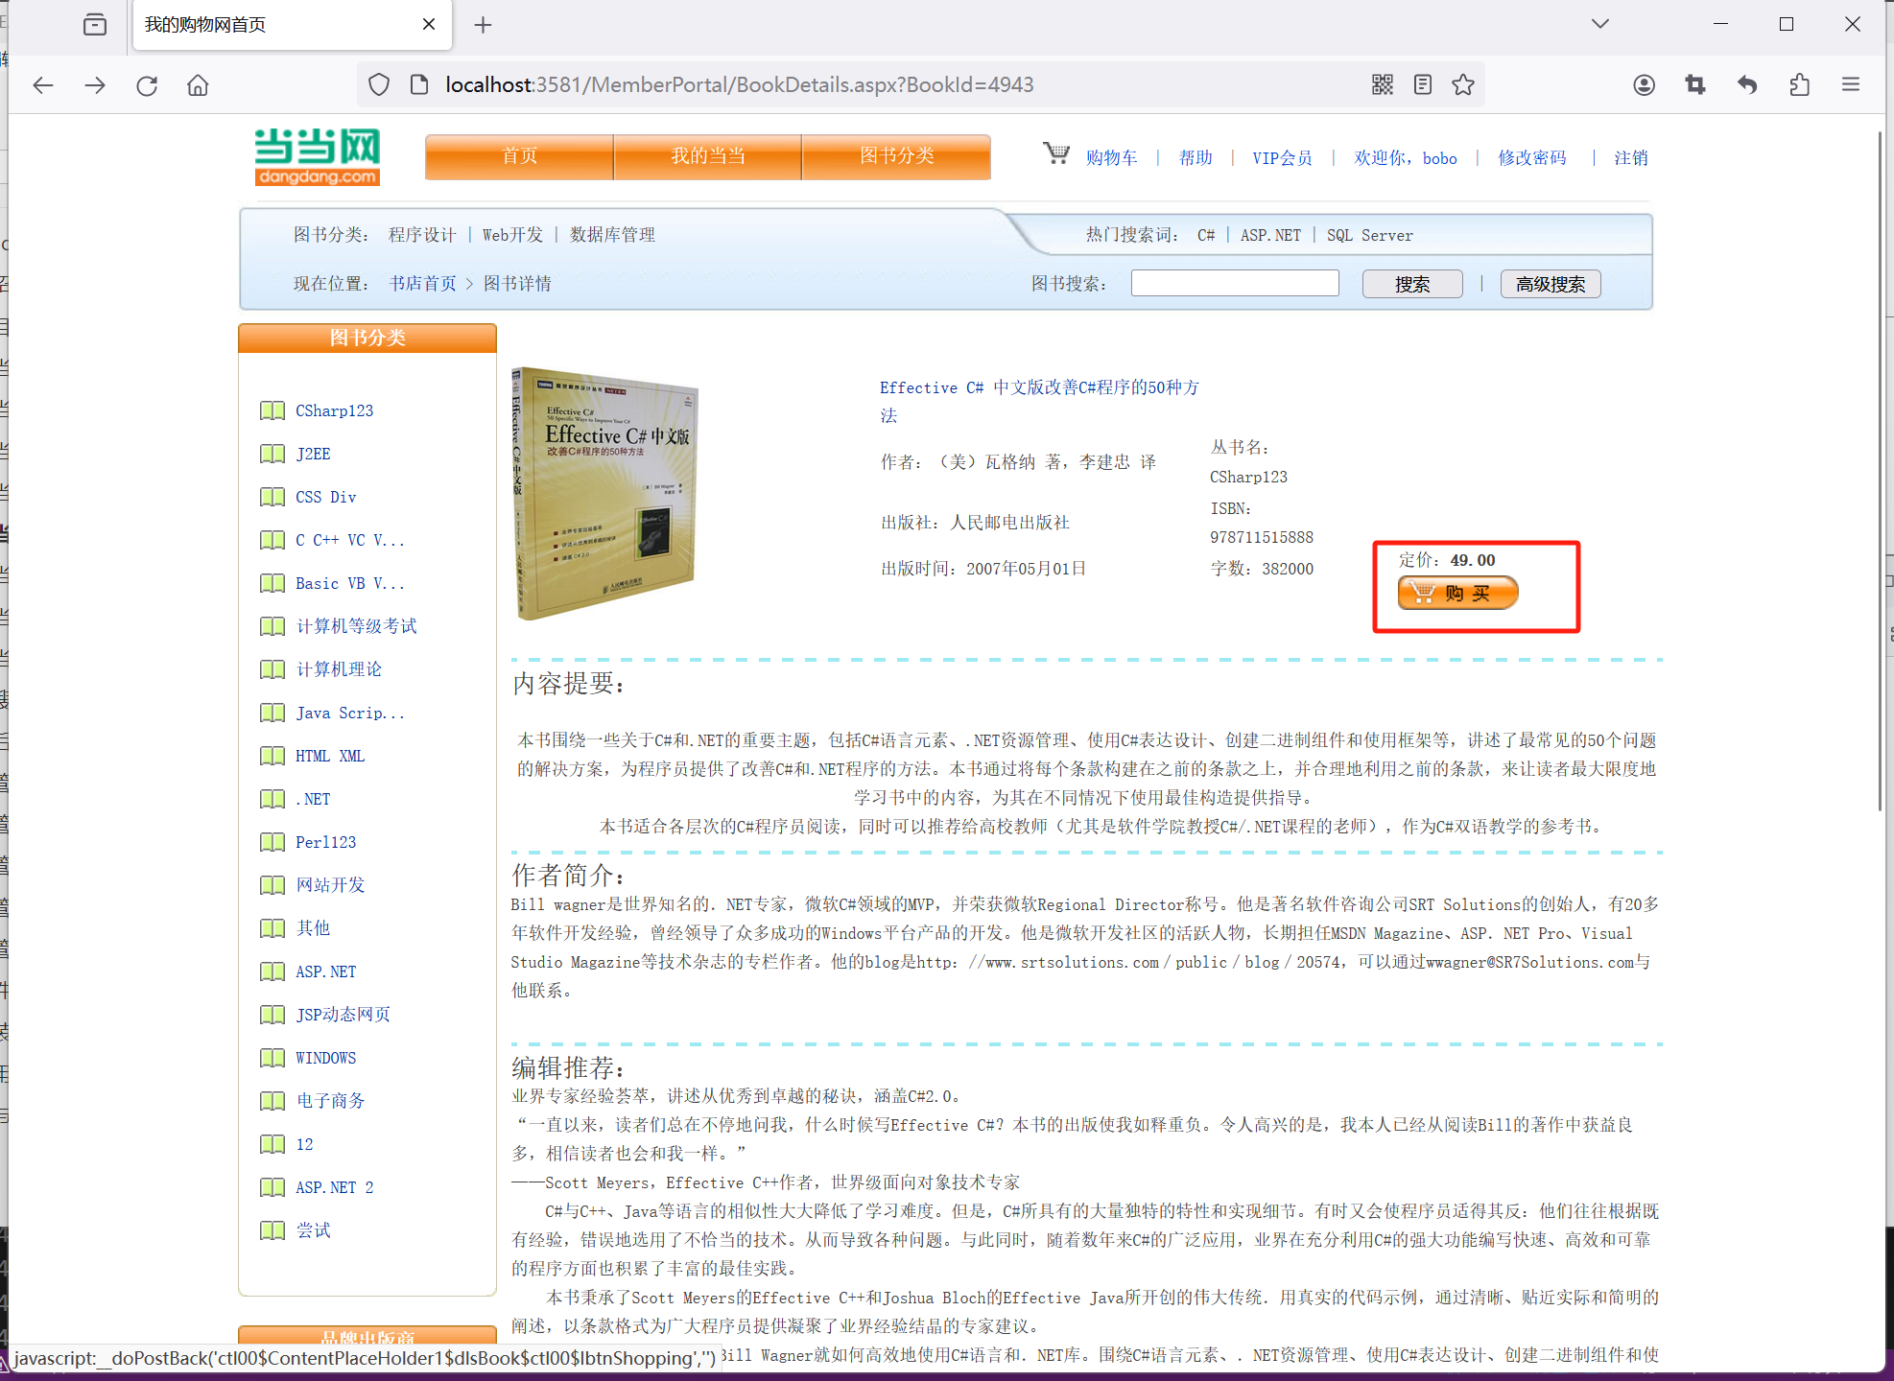This screenshot has height=1381, width=1894.
Task: Select the CSharp123 category in sidebar
Action: coord(334,410)
